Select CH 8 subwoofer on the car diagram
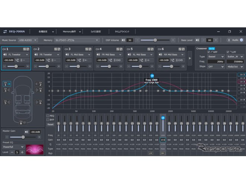The width and height of the screenshot is (246, 184). click(x=23, y=123)
